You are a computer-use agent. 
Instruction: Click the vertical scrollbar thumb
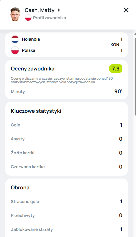click(135, 76)
